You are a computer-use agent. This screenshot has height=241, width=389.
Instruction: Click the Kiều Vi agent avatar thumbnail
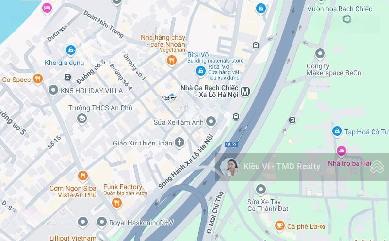[229, 167]
